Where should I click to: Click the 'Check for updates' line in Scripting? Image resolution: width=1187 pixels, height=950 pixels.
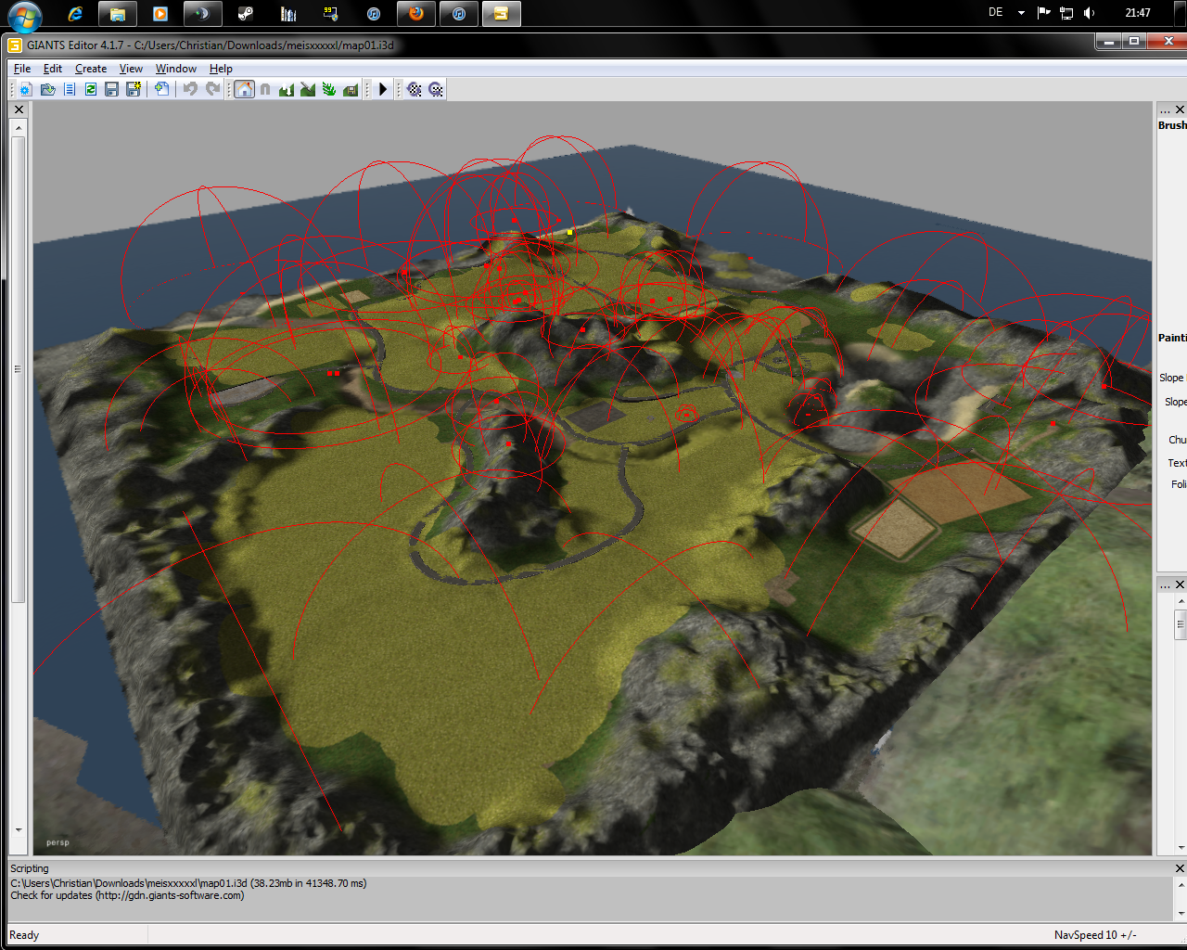(x=127, y=895)
